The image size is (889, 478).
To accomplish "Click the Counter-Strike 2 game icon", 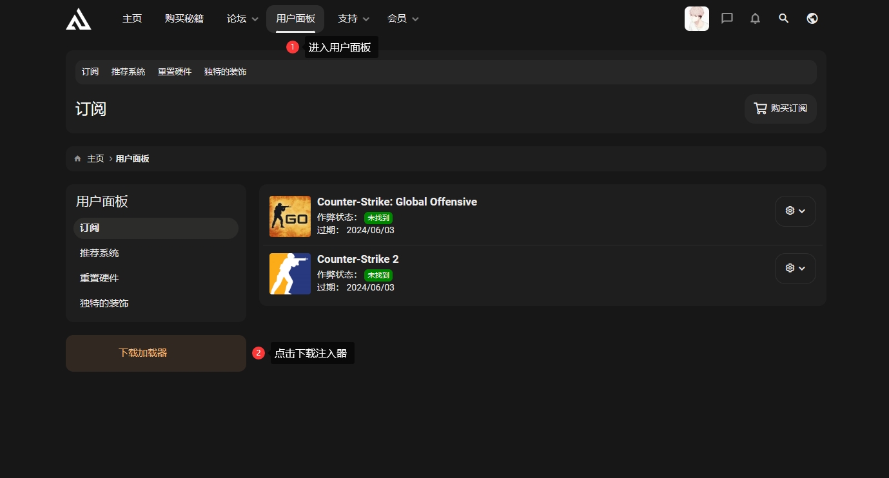I will click(x=289, y=274).
